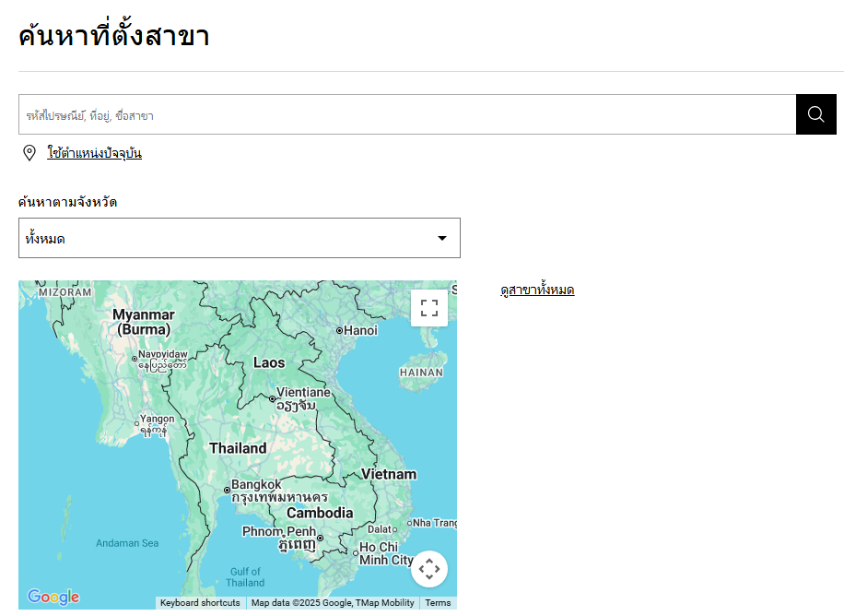
Task: Click the Thailand label on map
Action: [x=238, y=448]
